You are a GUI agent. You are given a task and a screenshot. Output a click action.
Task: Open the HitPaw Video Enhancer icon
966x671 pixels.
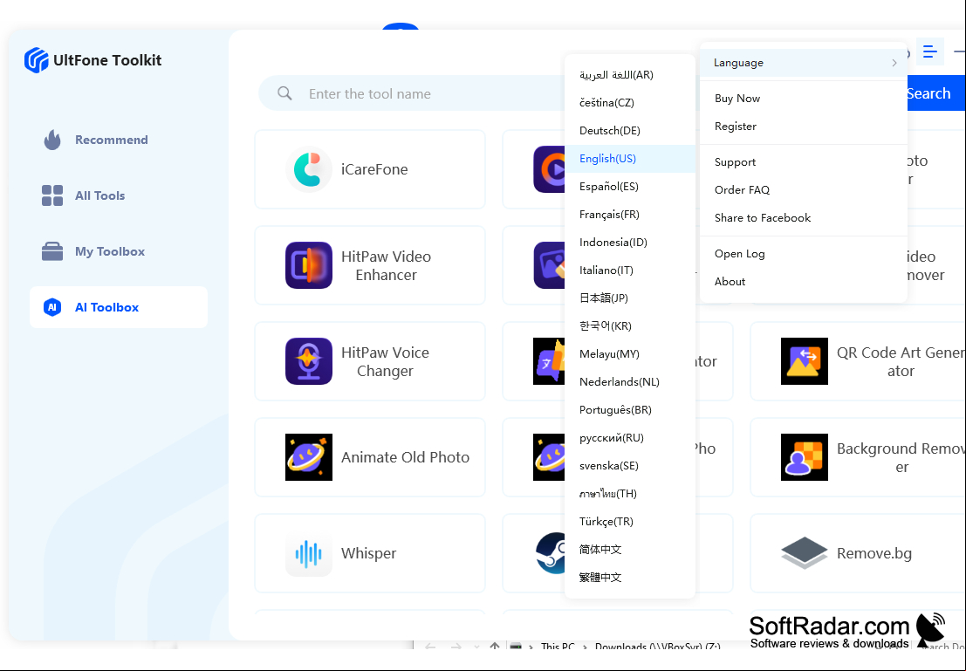pyautogui.click(x=309, y=265)
